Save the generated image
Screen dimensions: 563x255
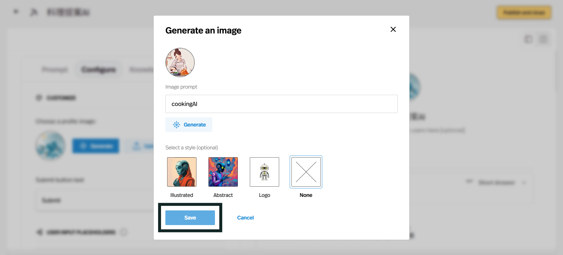point(190,218)
